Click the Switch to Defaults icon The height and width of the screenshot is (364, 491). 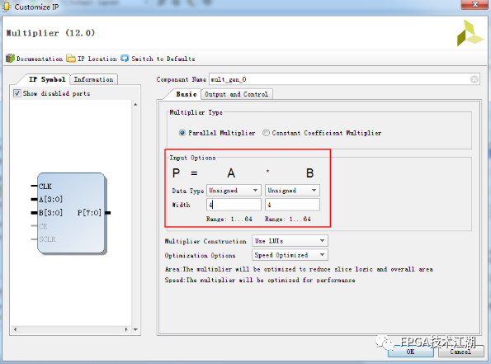[125, 59]
